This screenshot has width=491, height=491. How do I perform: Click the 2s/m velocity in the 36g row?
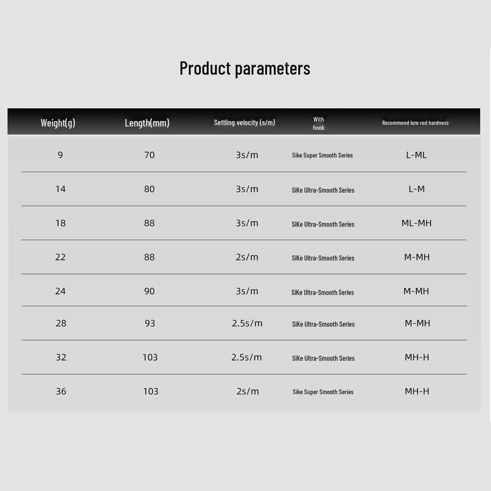(247, 391)
